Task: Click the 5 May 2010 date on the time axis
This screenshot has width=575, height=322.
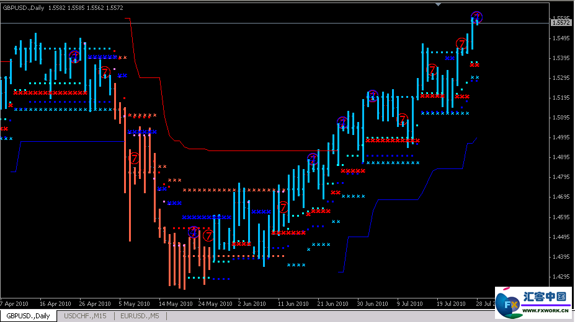Action: pyautogui.click(x=134, y=304)
